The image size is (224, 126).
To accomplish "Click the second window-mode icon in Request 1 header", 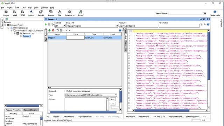I will point(204,19).
